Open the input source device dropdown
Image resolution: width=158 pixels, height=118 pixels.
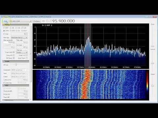point(20,21)
